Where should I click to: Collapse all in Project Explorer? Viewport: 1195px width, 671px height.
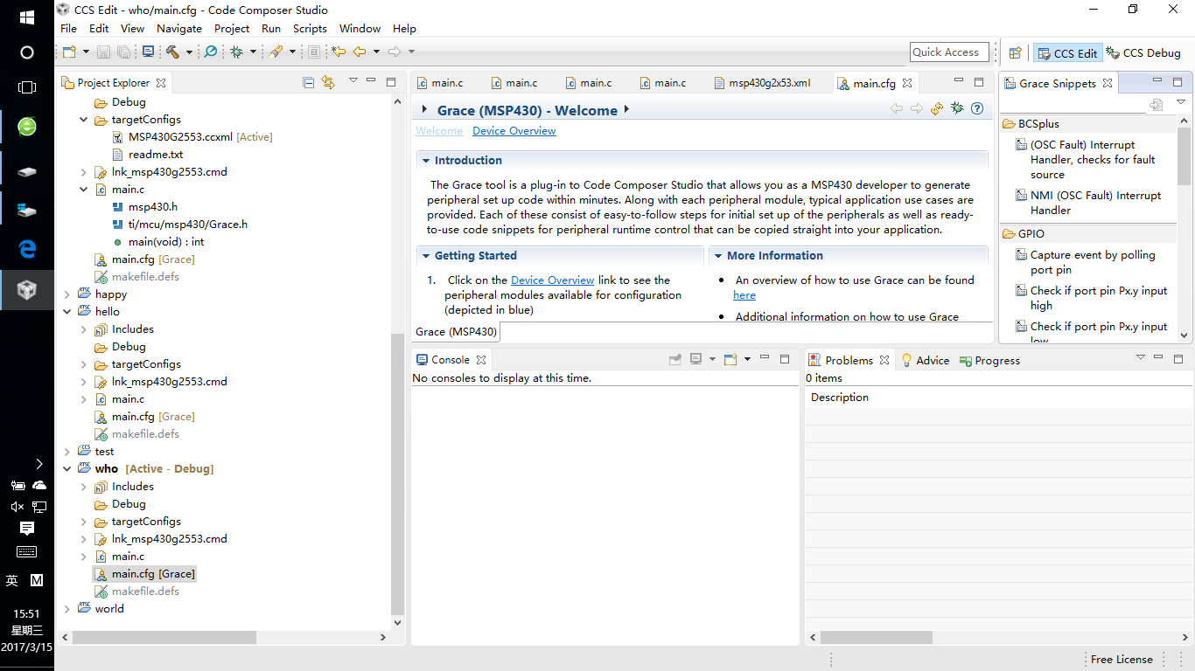point(308,82)
